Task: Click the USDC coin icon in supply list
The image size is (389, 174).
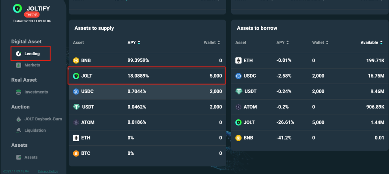Action: [x=76, y=91]
